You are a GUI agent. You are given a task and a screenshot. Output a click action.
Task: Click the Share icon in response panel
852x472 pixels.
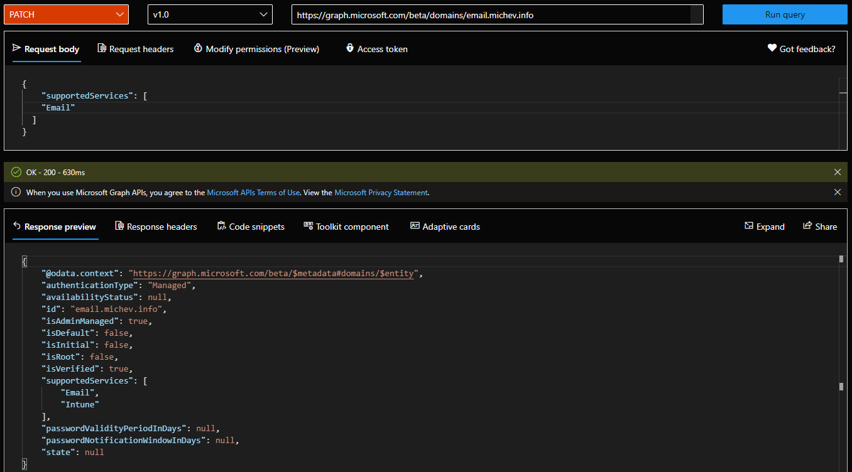coord(807,226)
